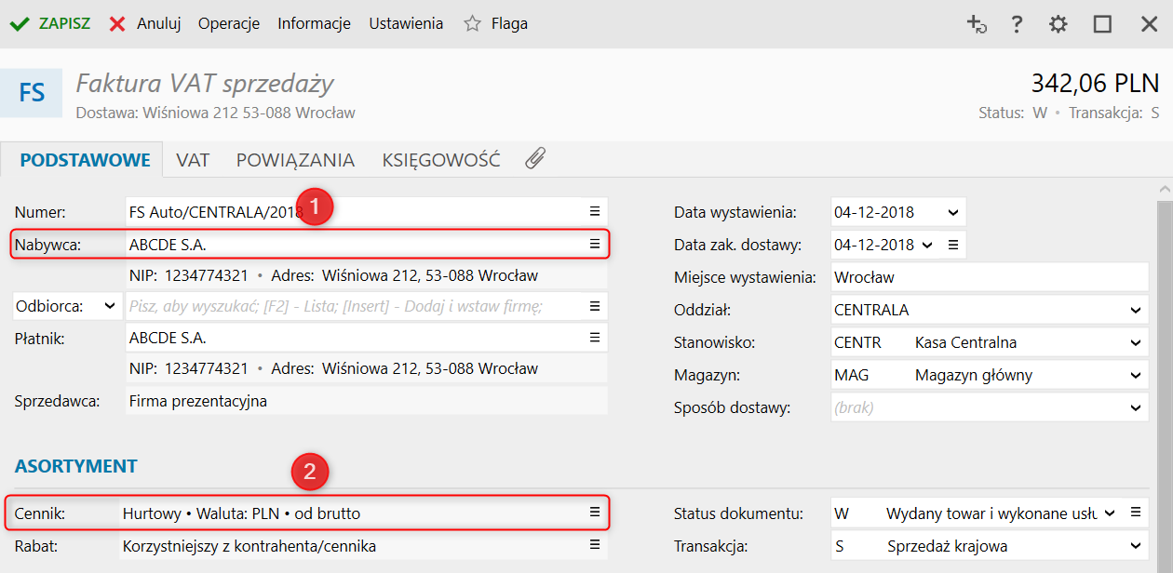Image resolution: width=1173 pixels, height=573 pixels.
Task: Expand the Odbiorca type dropdown
Action: [110, 306]
